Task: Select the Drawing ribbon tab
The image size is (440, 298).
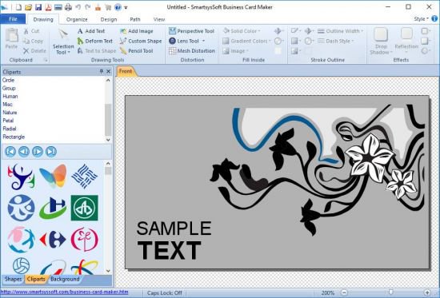Action: [43, 19]
